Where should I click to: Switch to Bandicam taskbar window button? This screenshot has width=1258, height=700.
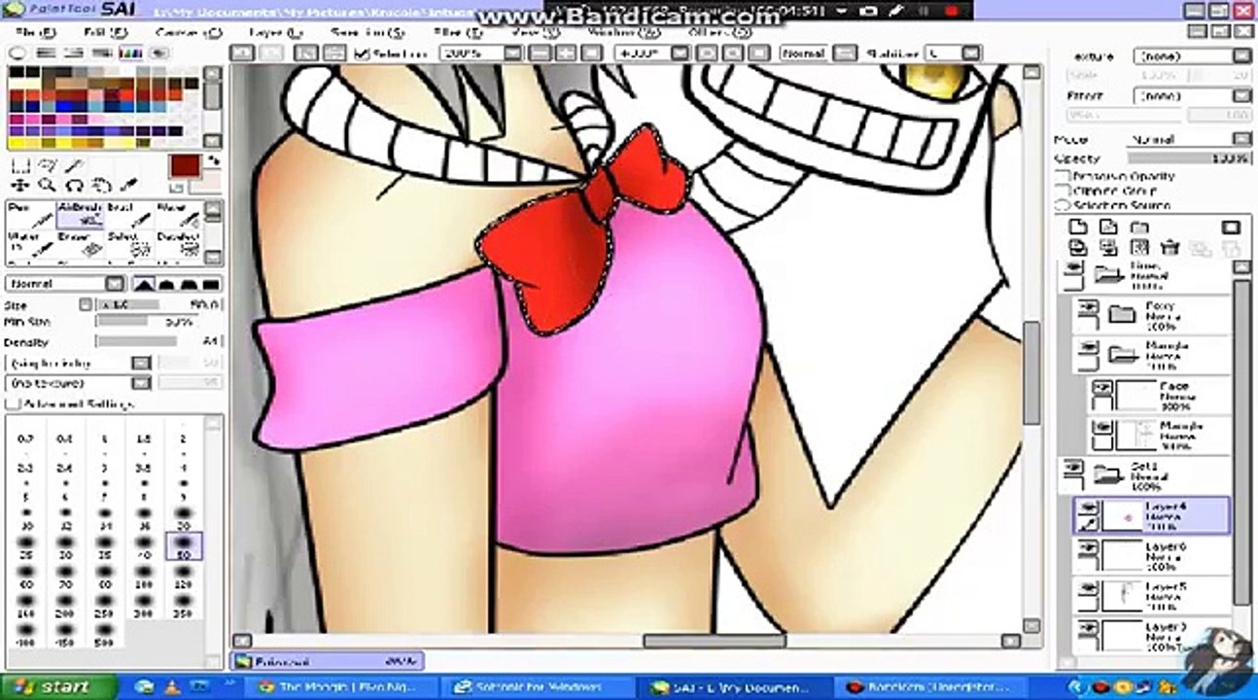point(933,686)
